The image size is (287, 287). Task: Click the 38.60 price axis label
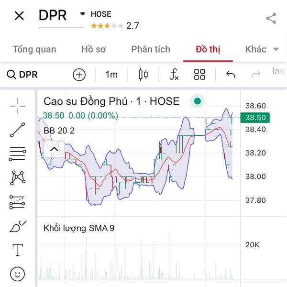point(255,106)
